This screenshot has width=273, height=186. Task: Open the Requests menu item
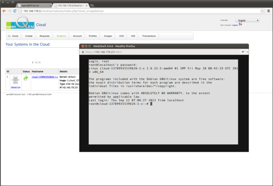click(x=45, y=36)
